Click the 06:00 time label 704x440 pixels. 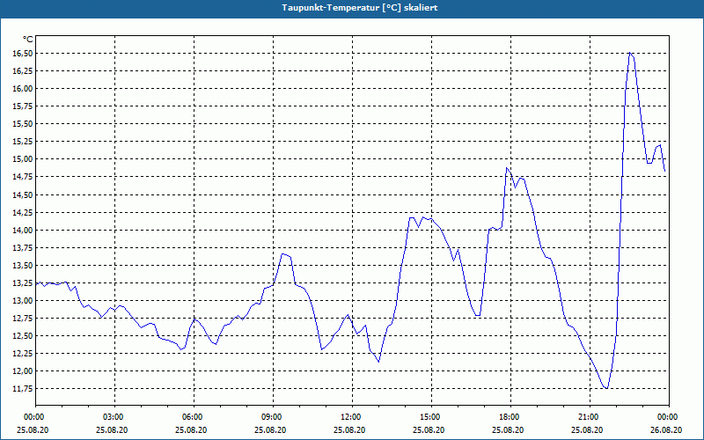click(191, 417)
